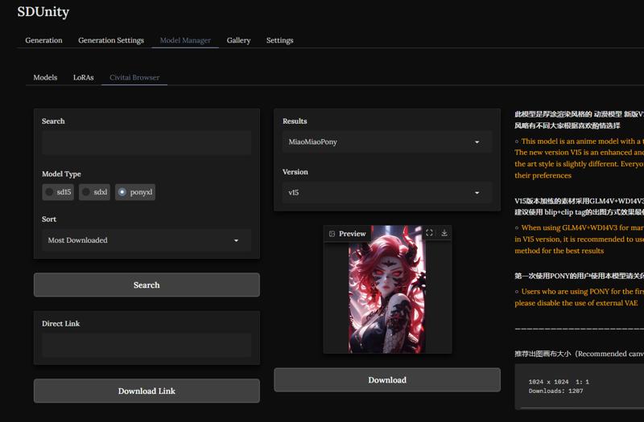Click the '1024 x 1024 1:1' text

[559, 382]
